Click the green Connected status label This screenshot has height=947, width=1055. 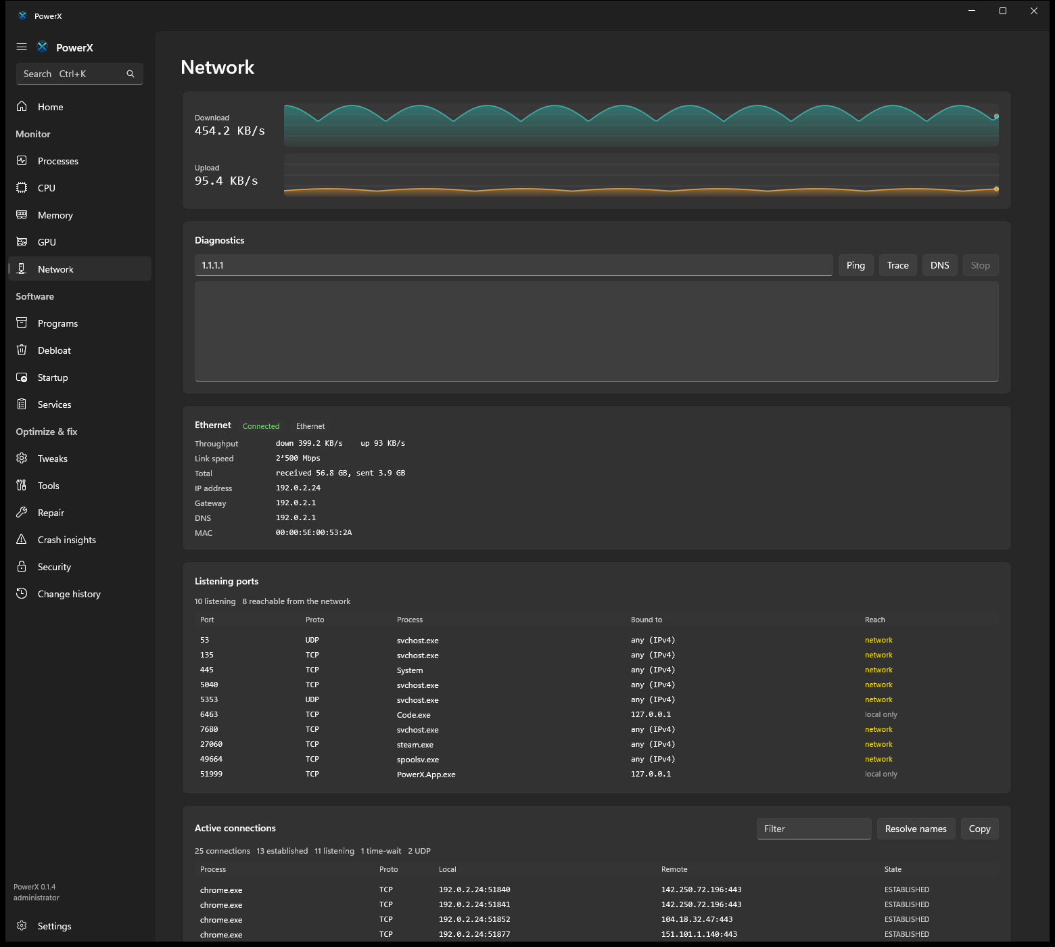(261, 426)
